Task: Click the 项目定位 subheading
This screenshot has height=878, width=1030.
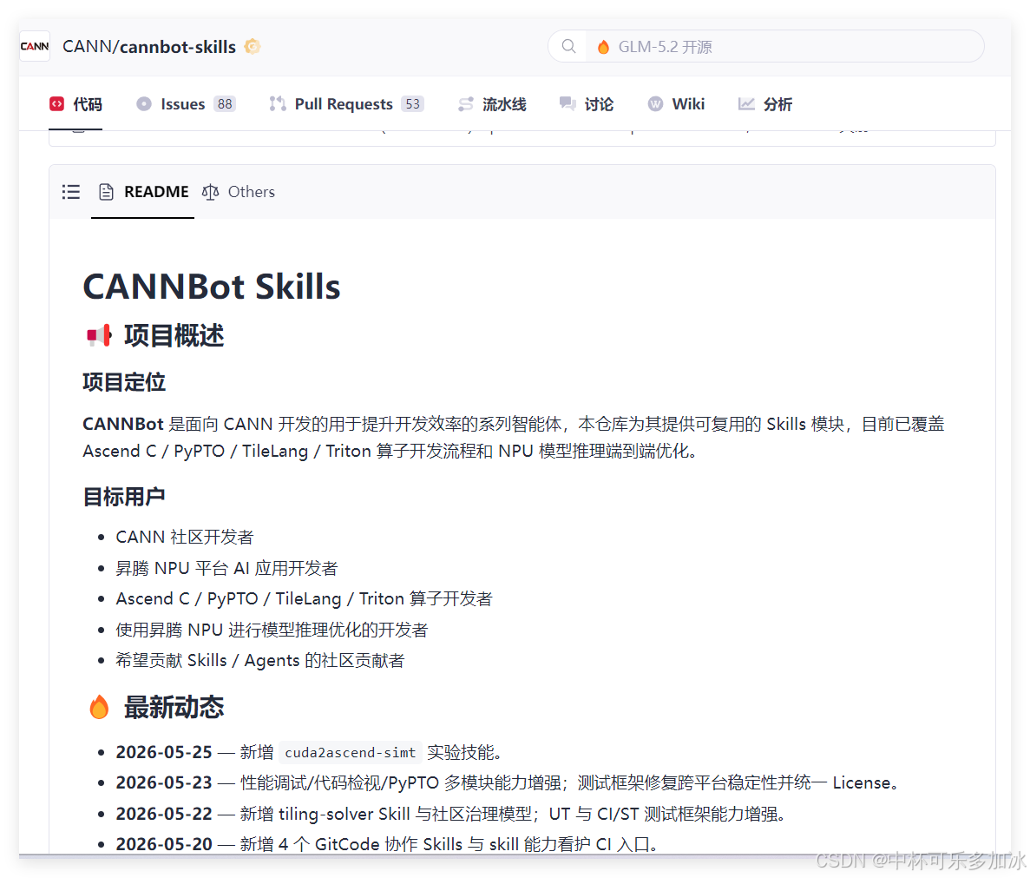Action: [124, 382]
